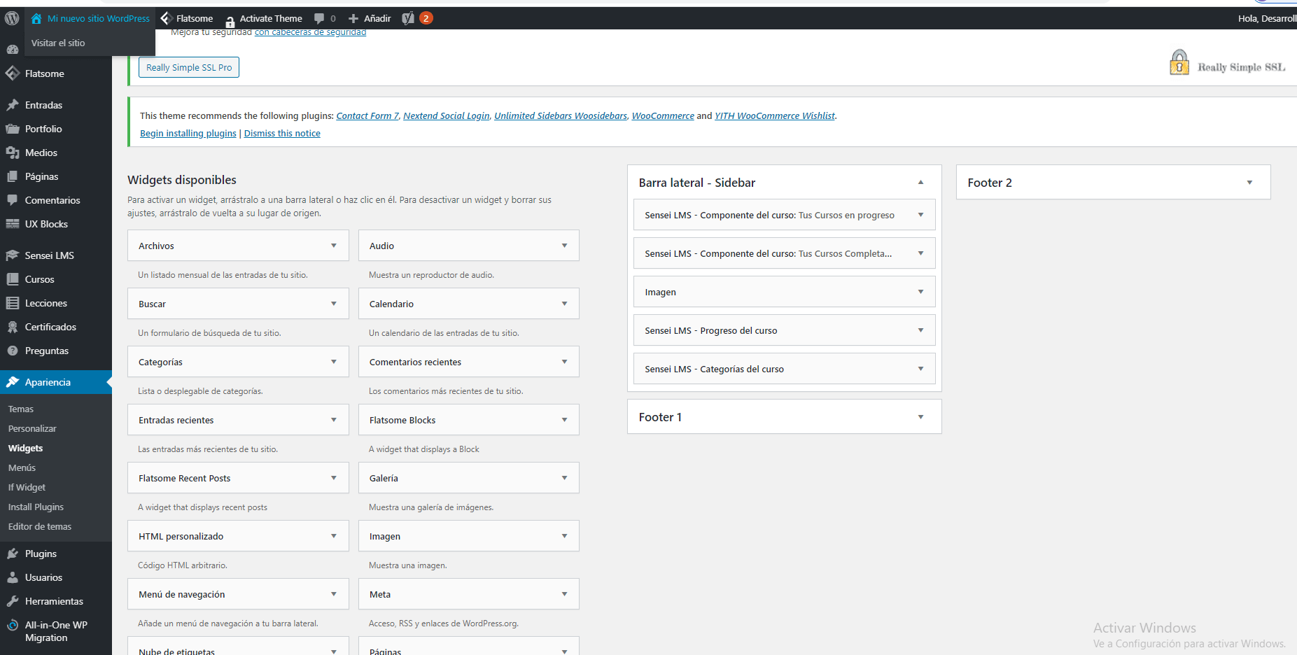The height and width of the screenshot is (655, 1297).
Task: Click the UX Blocks grid icon
Action: click(12, 224)
